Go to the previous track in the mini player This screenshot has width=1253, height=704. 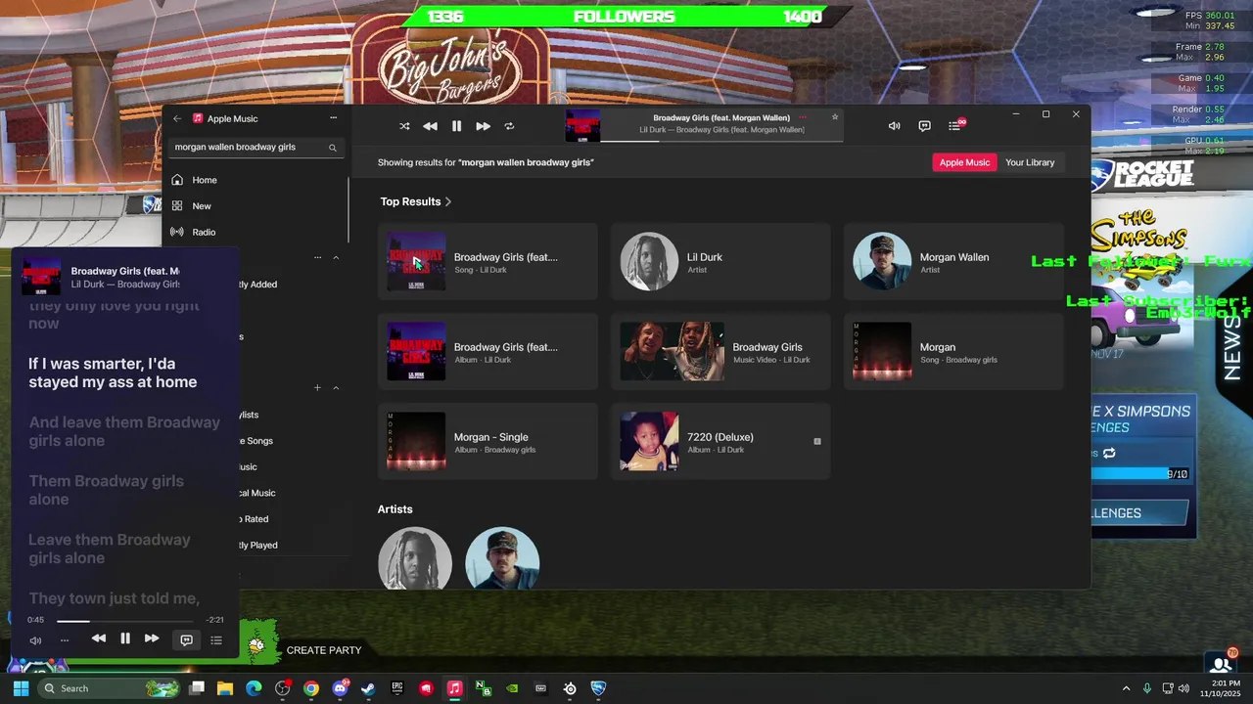coord(98,638)
